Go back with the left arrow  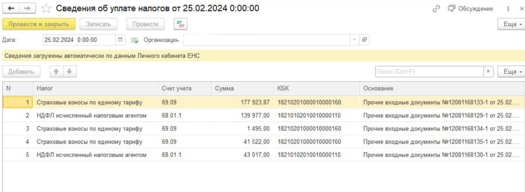point(11,8)
